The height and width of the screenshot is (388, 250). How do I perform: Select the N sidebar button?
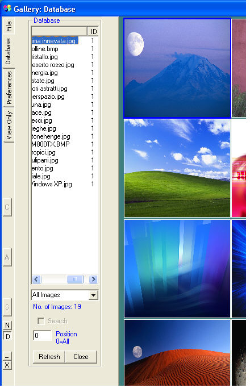coord(7,325)
